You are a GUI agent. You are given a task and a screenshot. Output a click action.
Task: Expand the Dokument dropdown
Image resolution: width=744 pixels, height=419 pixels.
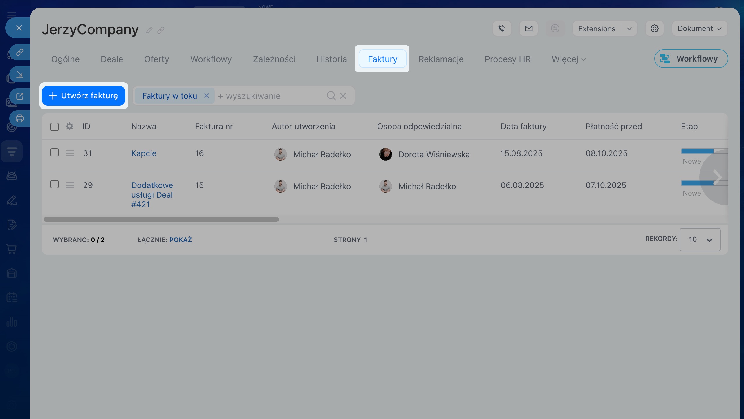[699, 28]
